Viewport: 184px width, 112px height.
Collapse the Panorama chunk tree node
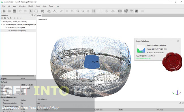coord(1,25)
